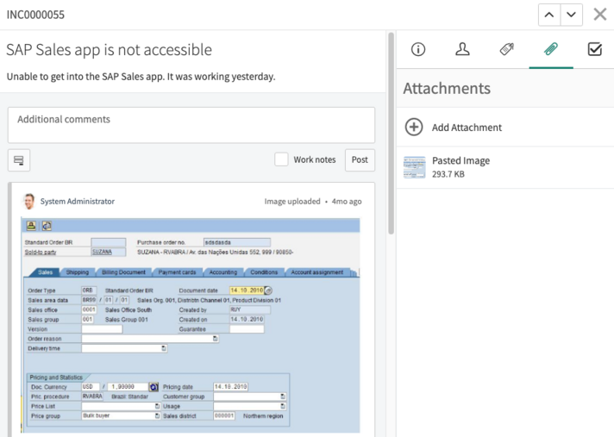
Task: Toggle the multi-field comment input icon
Action: click(x=19, y=160)
